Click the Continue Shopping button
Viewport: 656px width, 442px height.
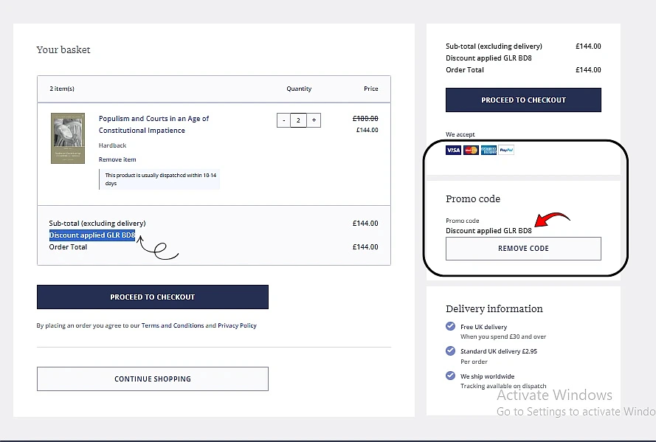pos(153,379)
